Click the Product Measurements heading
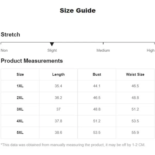 click(x=32, y=61)
